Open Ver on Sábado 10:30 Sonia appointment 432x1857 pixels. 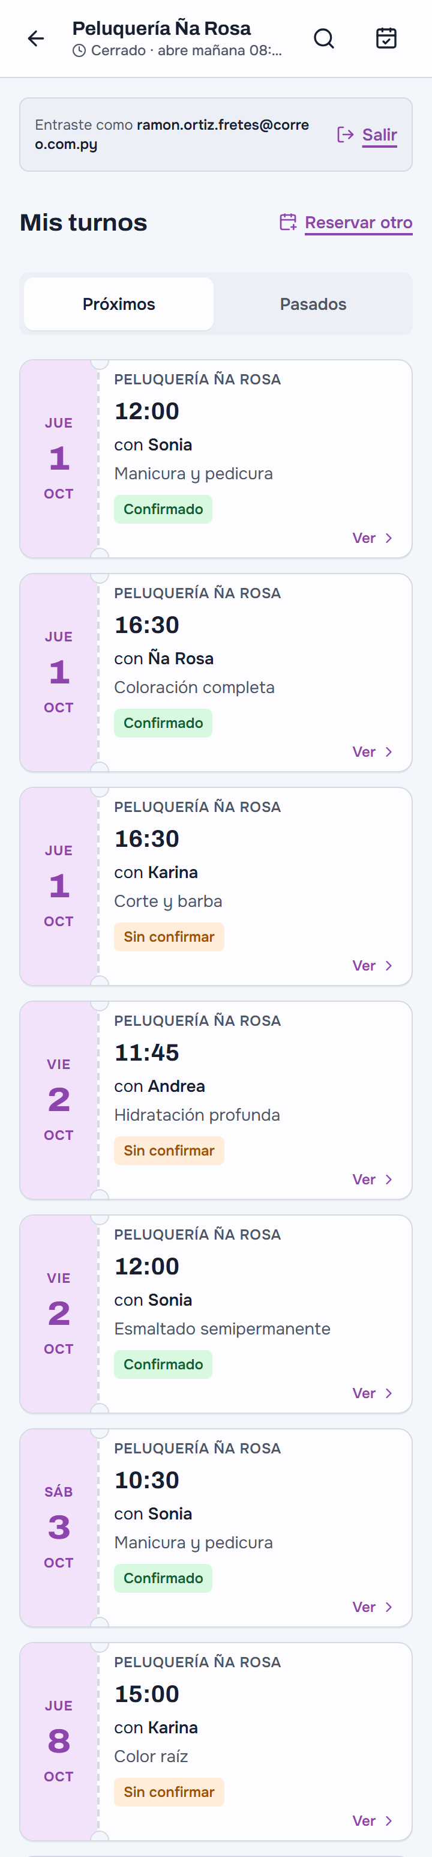[372, 1607]
